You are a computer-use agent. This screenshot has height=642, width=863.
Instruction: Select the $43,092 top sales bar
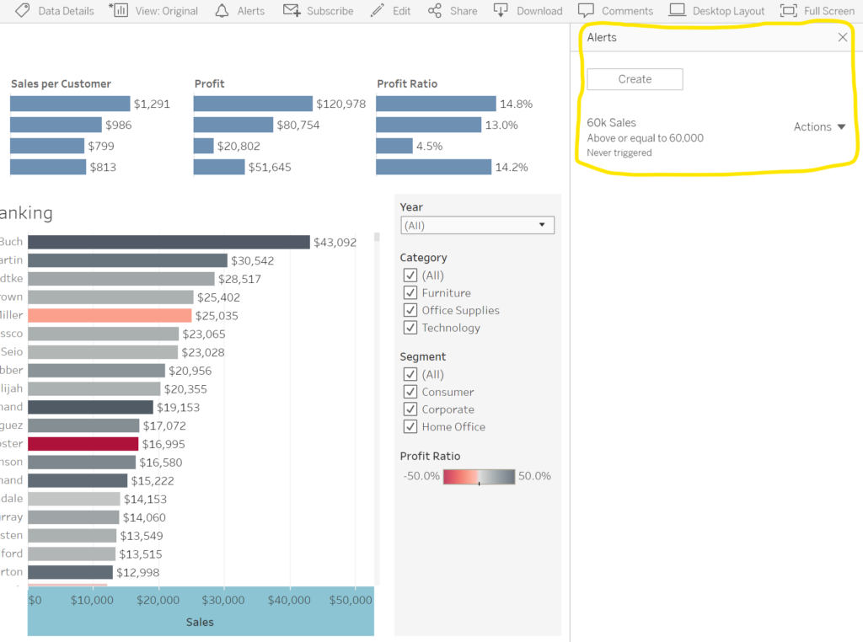coord(169,242)
